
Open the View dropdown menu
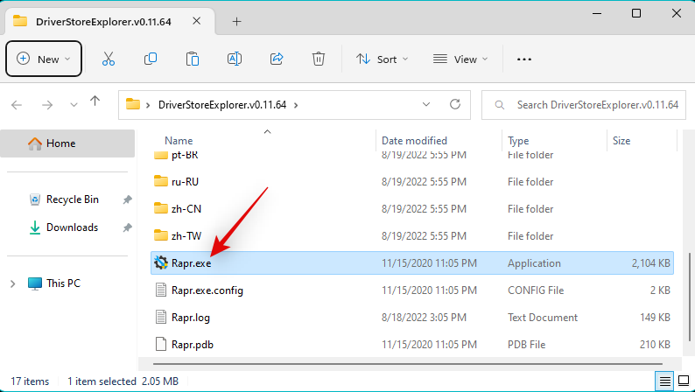460,59
